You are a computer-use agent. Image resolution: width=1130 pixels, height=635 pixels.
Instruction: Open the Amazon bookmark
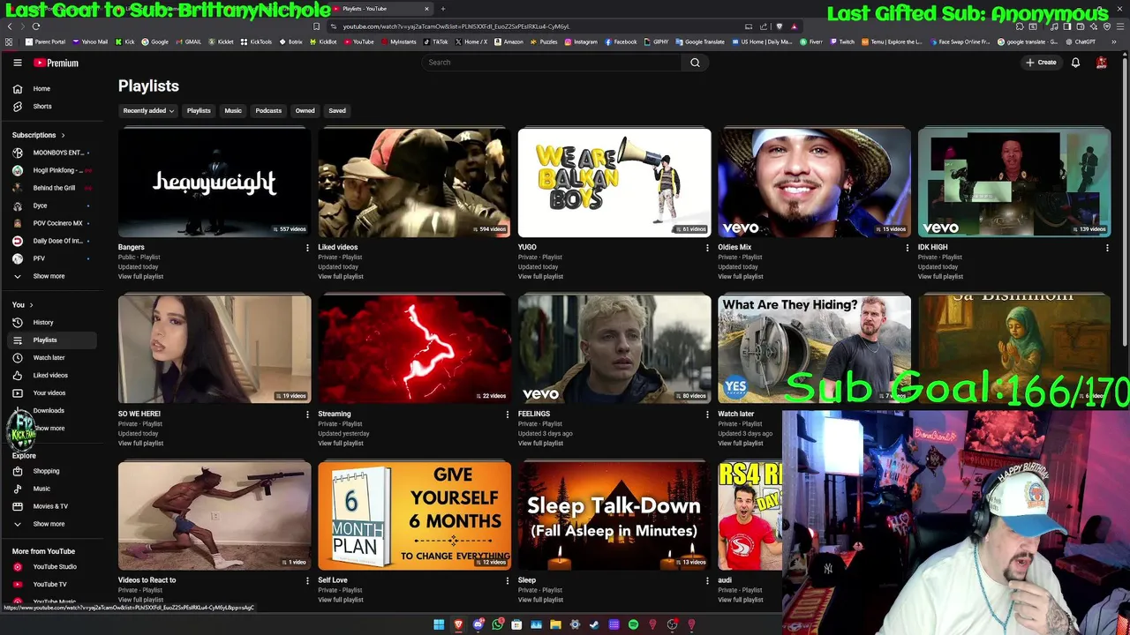(x=508, y=41)
